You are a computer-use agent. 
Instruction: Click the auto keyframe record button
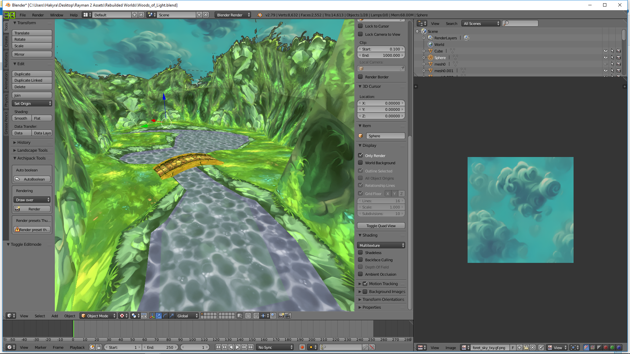pyautogui.click(x=302, y=347)
